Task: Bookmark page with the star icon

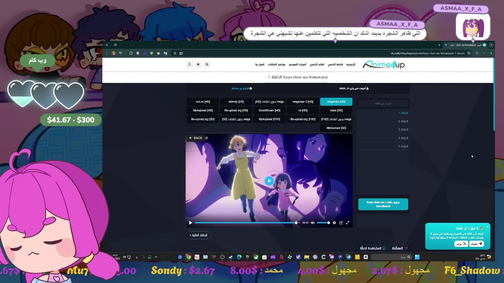Action: 175,53
